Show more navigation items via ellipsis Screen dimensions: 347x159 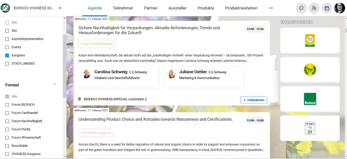tap(271, 8)
